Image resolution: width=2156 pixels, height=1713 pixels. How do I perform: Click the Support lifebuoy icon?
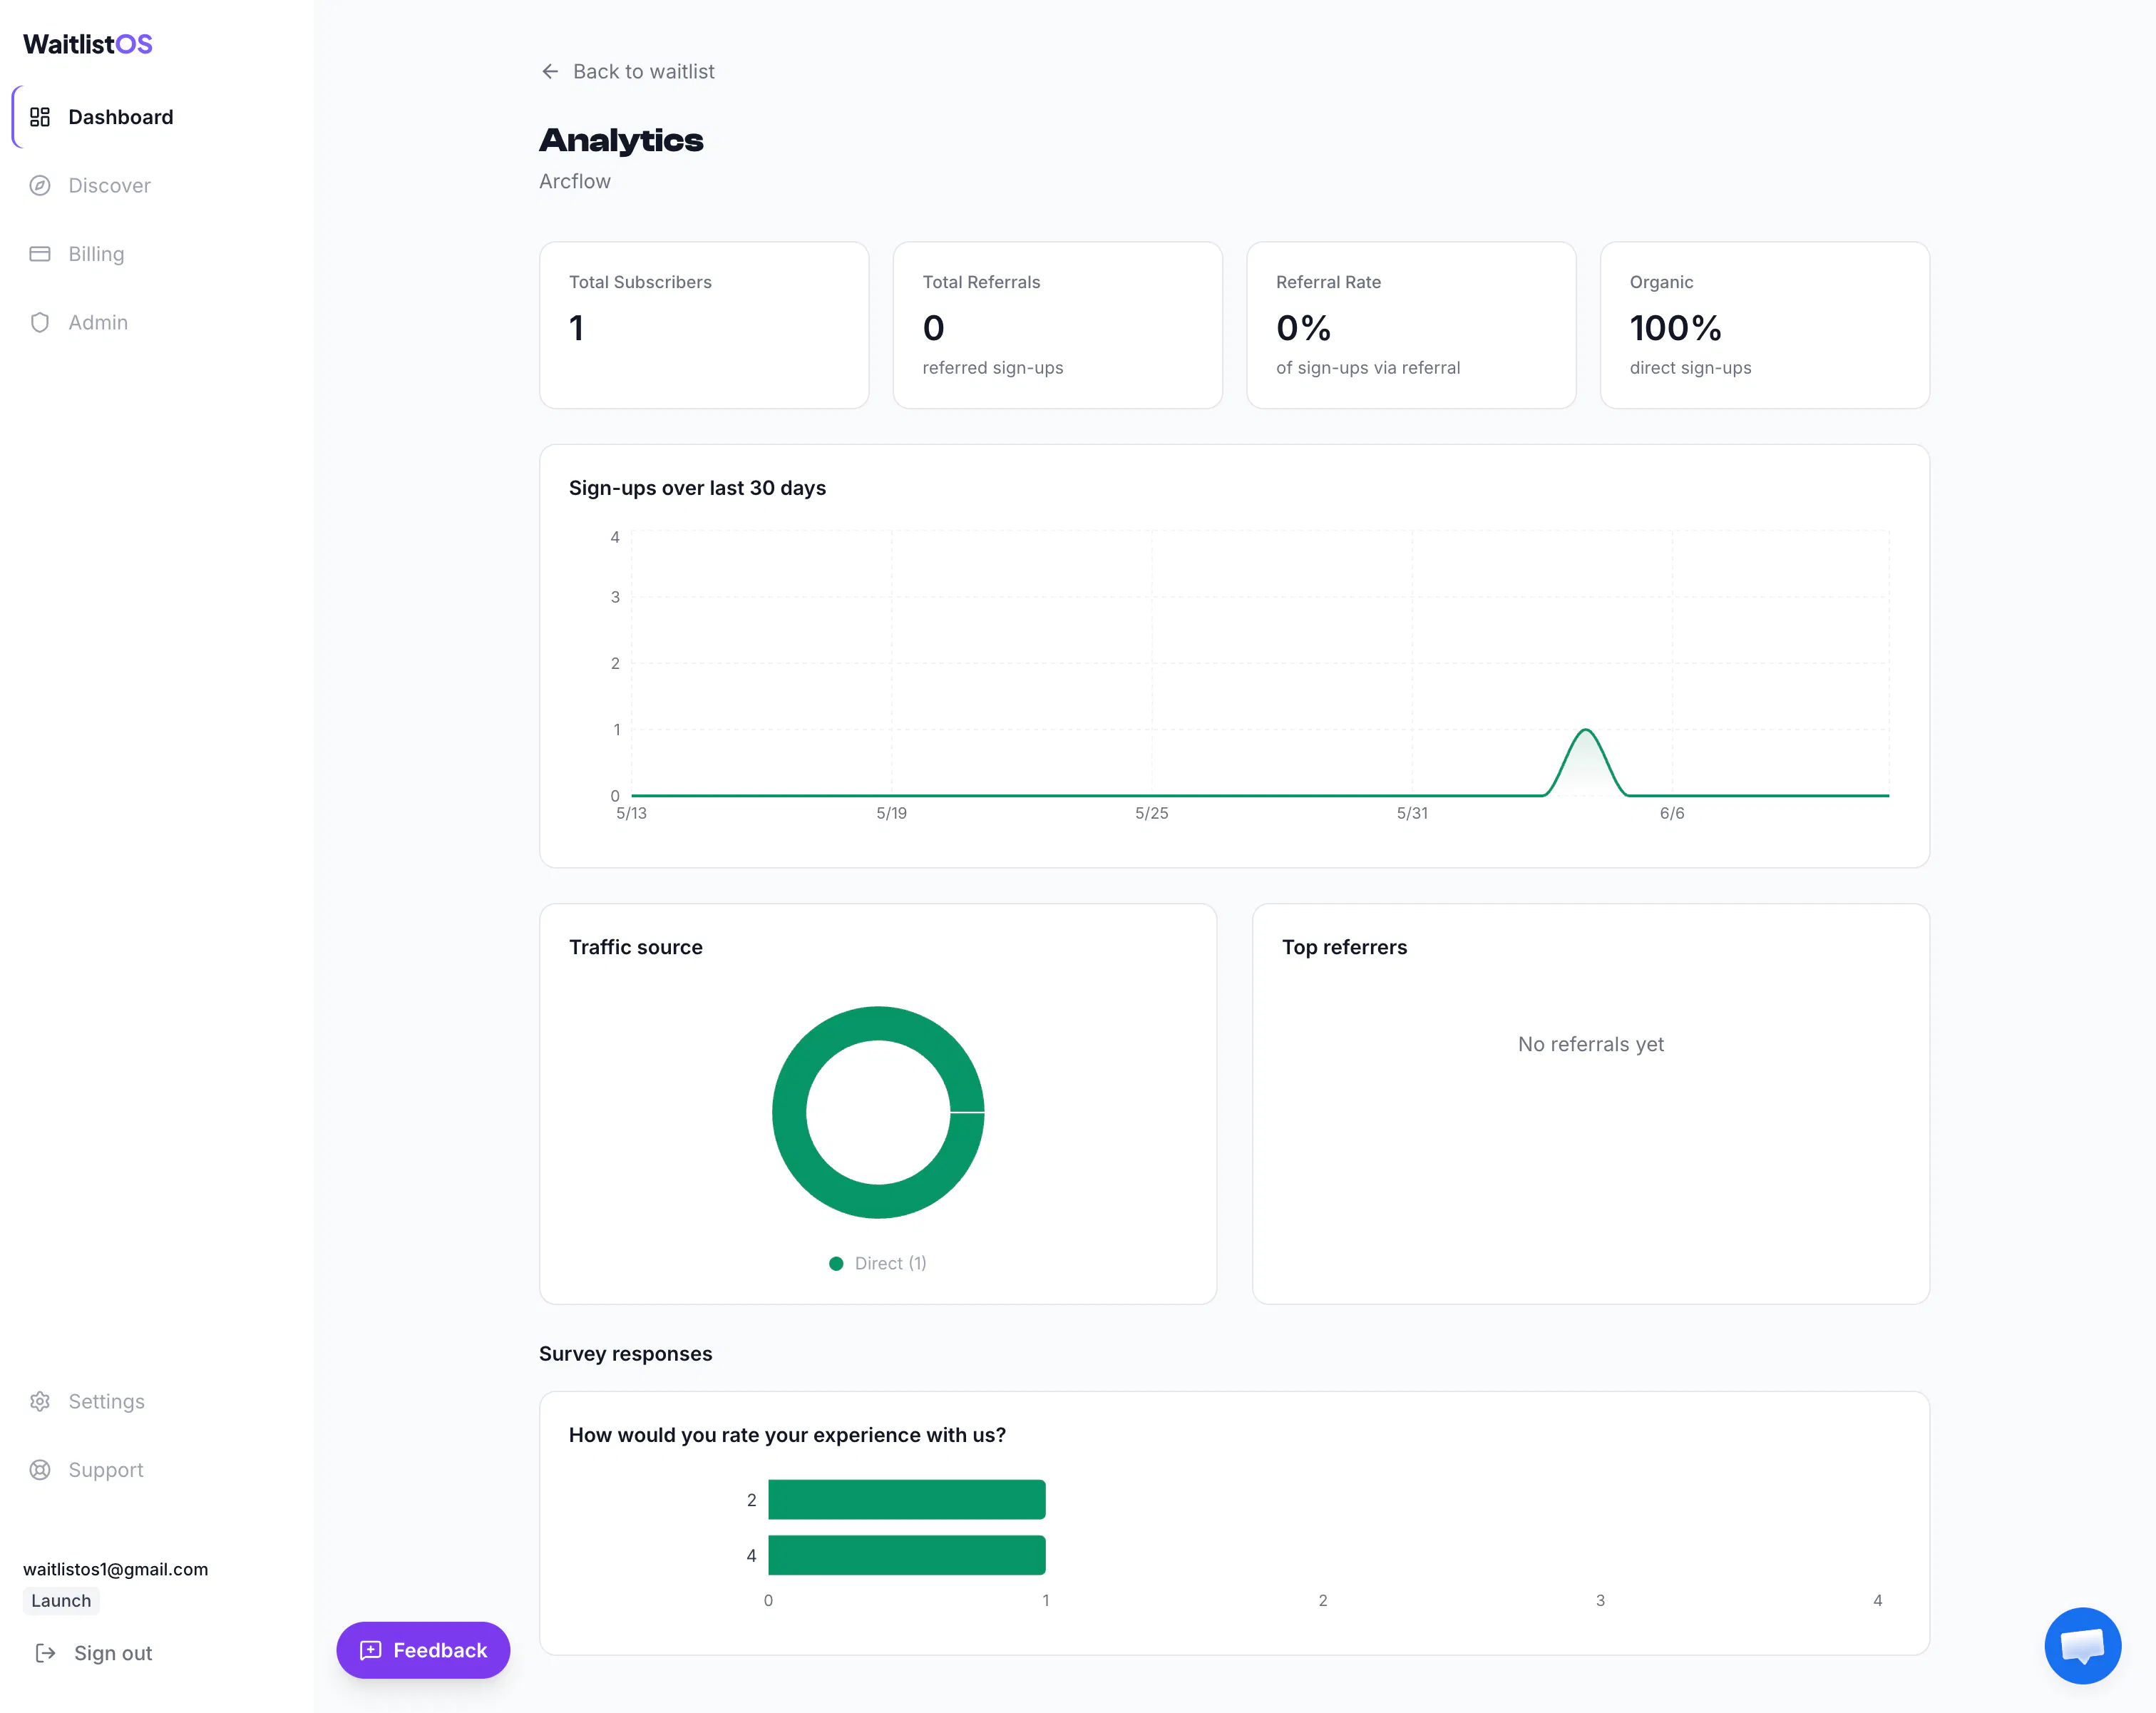[x=40, y=1470]
